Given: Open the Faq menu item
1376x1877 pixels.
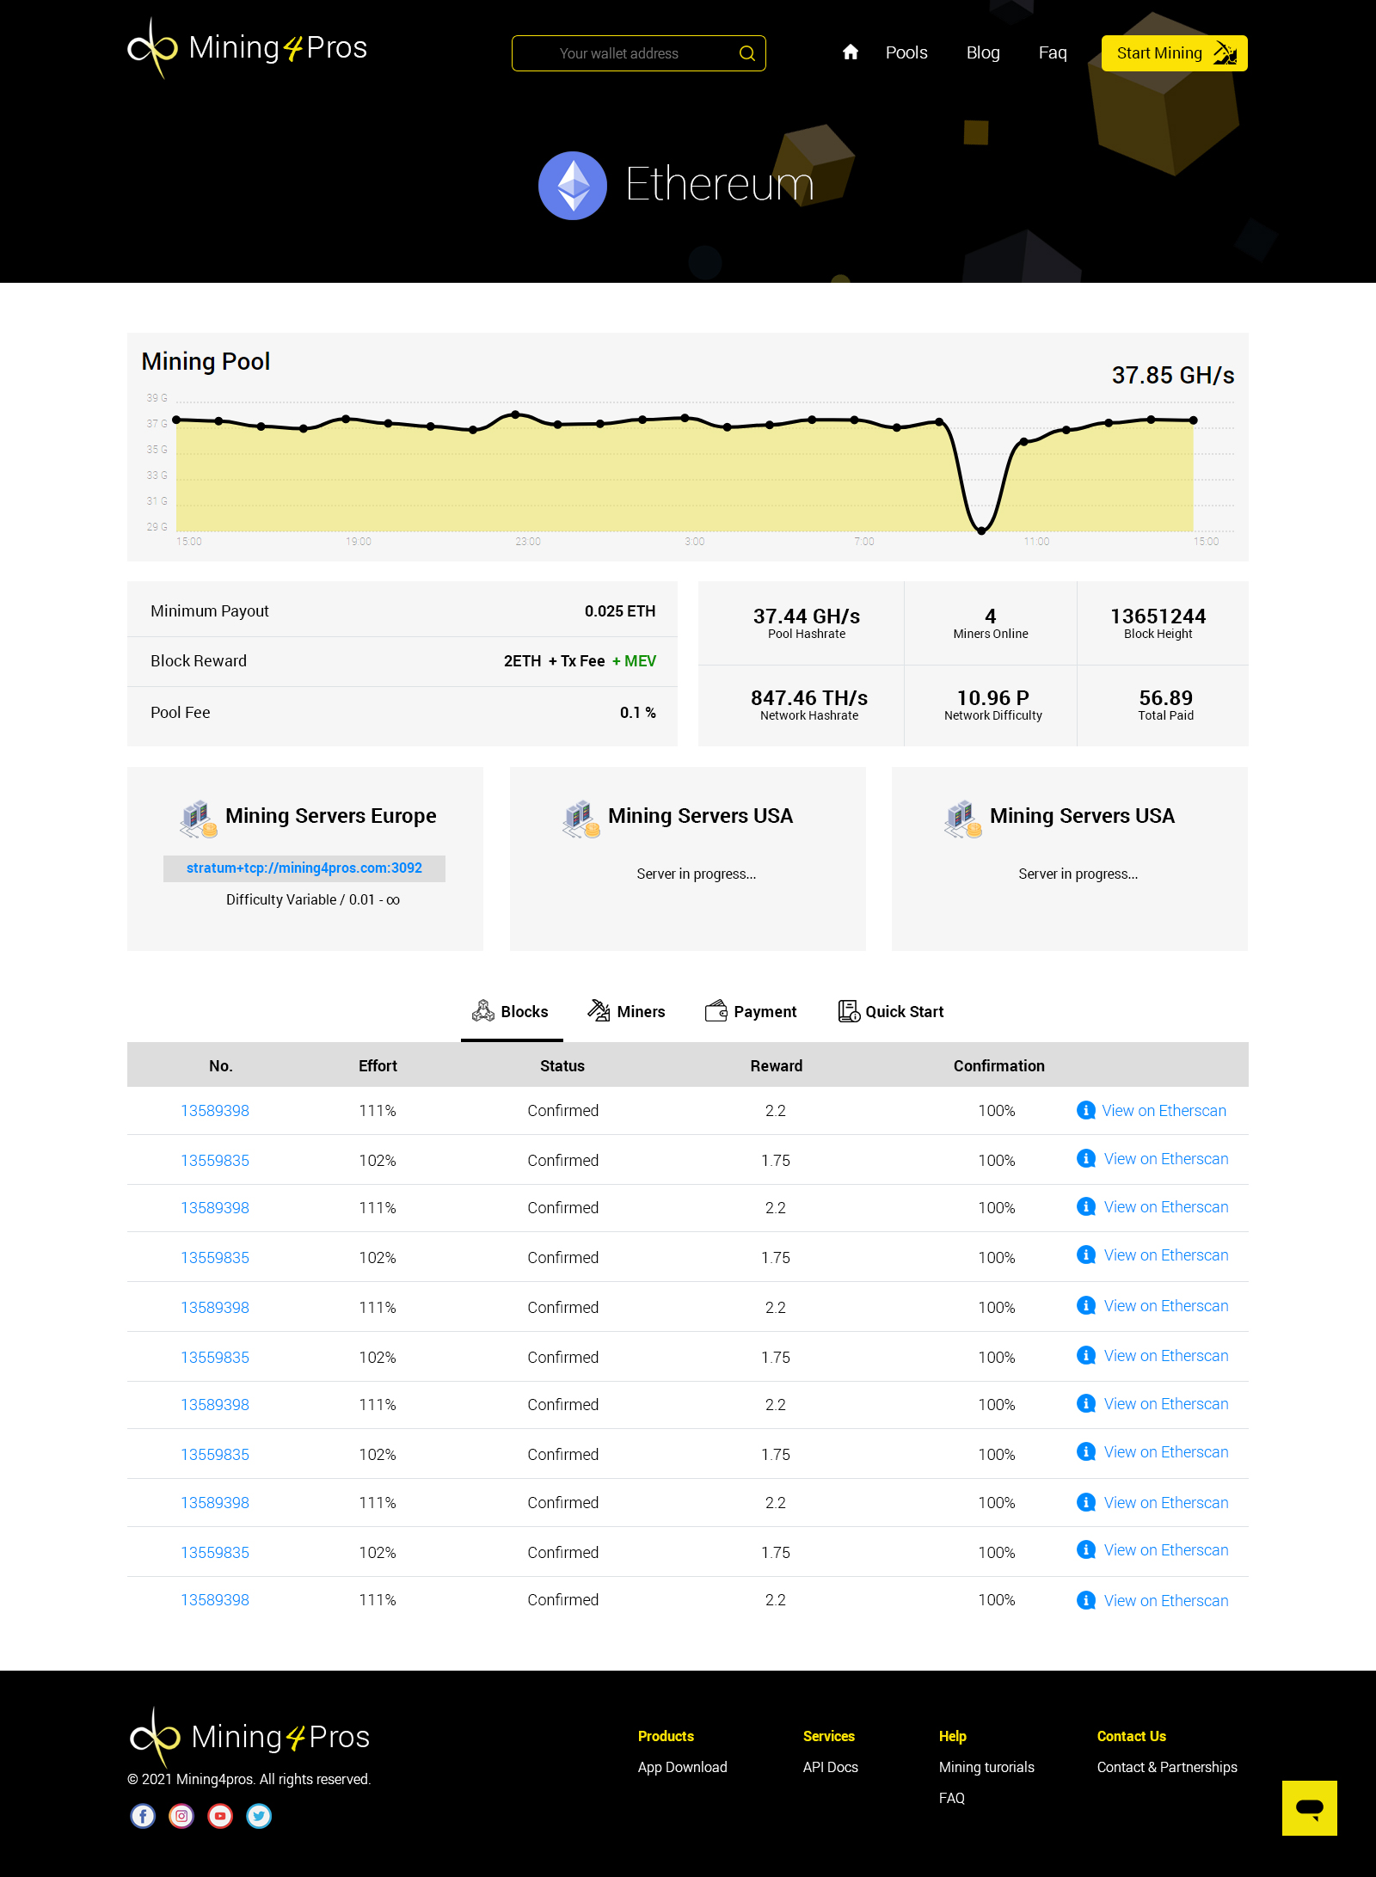Looking at the screenshot, I should (x=1053, y=52).
